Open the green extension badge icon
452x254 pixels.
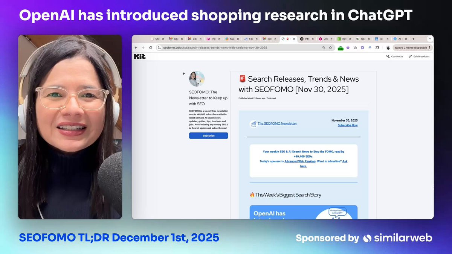click(341, 48)
